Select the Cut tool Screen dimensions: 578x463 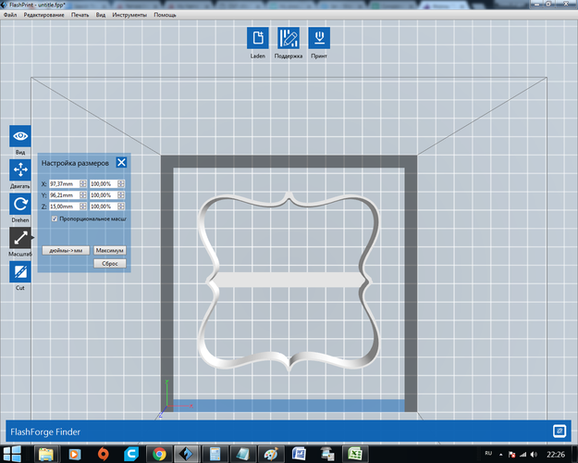click(x=20, y=272)
